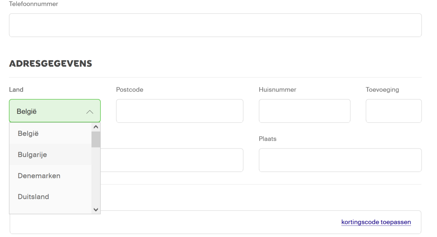437x237 pixels.
Task: Focus the Huisnummer text box
Action: coord(305,111)
